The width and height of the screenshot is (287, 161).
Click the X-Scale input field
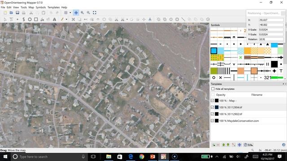(x=271, y=30)
